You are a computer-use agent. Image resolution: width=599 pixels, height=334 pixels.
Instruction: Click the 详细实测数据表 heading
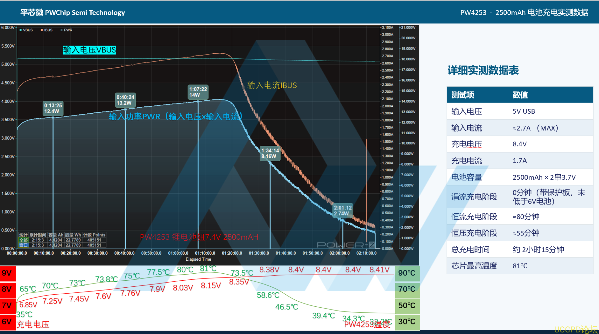(x=483, y=70)
